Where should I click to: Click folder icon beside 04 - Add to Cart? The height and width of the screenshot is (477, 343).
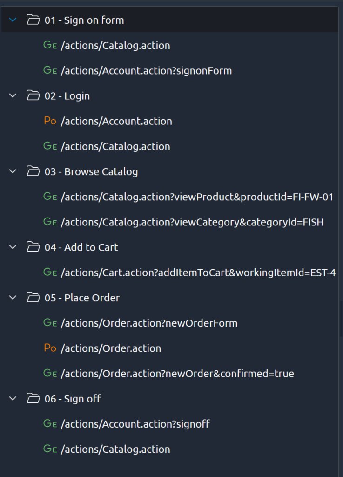point(33,247)
